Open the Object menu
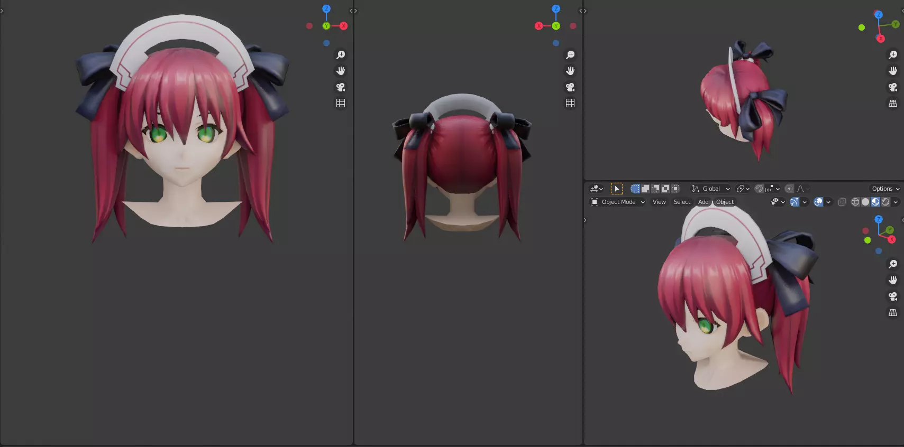Viewport: 904px width, 447px height. pyautogui.click(x=725, y=202)
